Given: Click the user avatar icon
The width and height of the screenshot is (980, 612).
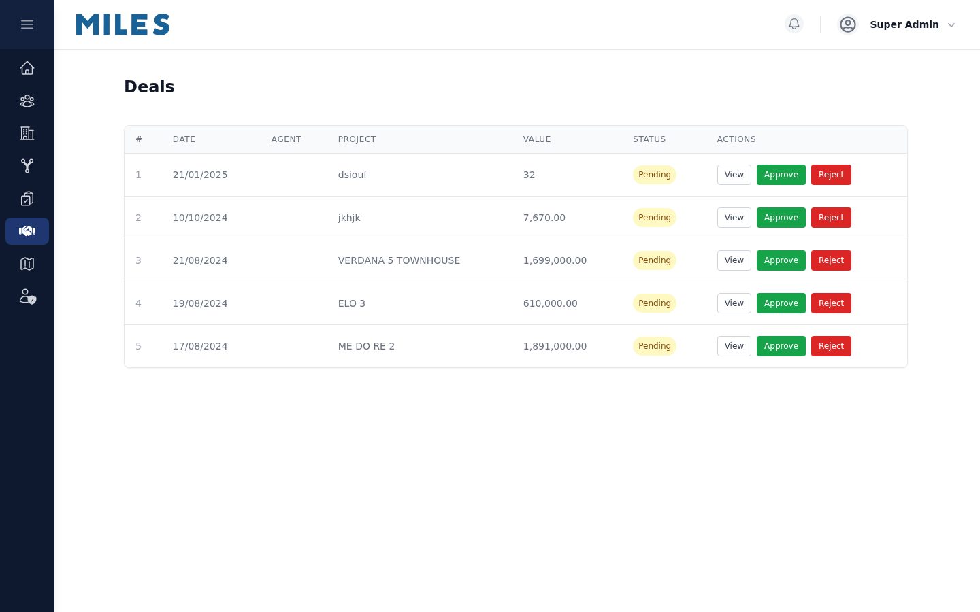Looking at the screenshot, I should (848, 24).
